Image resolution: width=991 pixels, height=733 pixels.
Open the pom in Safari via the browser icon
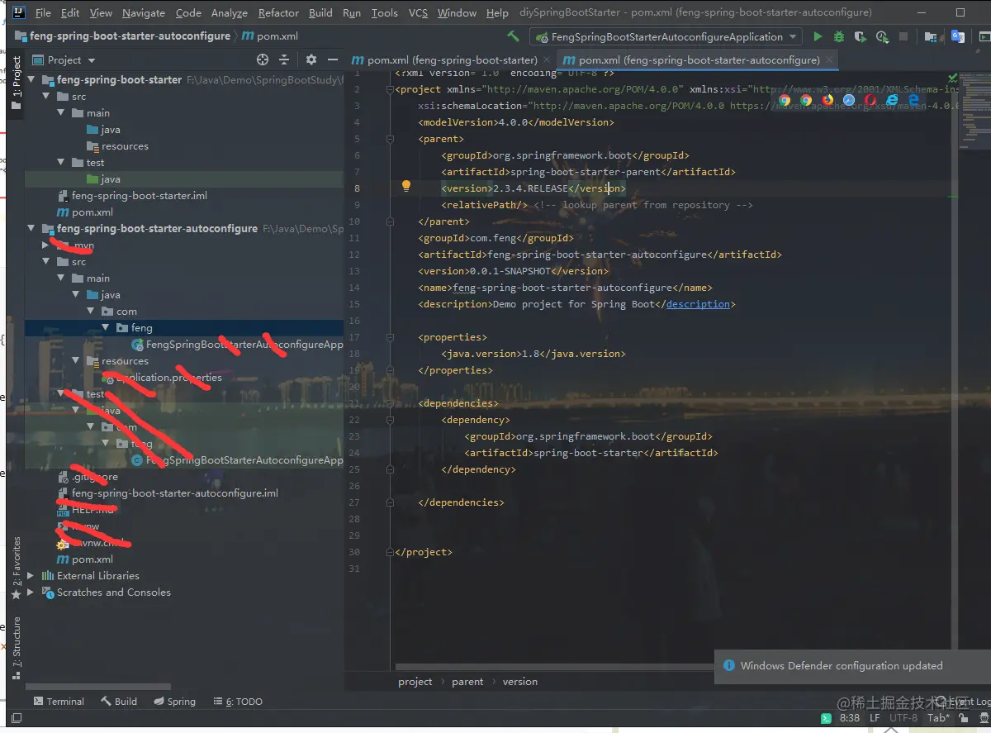(849, 101)
